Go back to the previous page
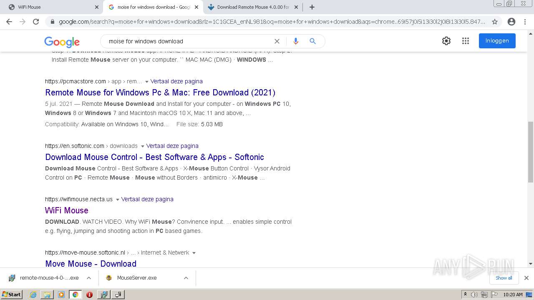 tap(9, 22)
